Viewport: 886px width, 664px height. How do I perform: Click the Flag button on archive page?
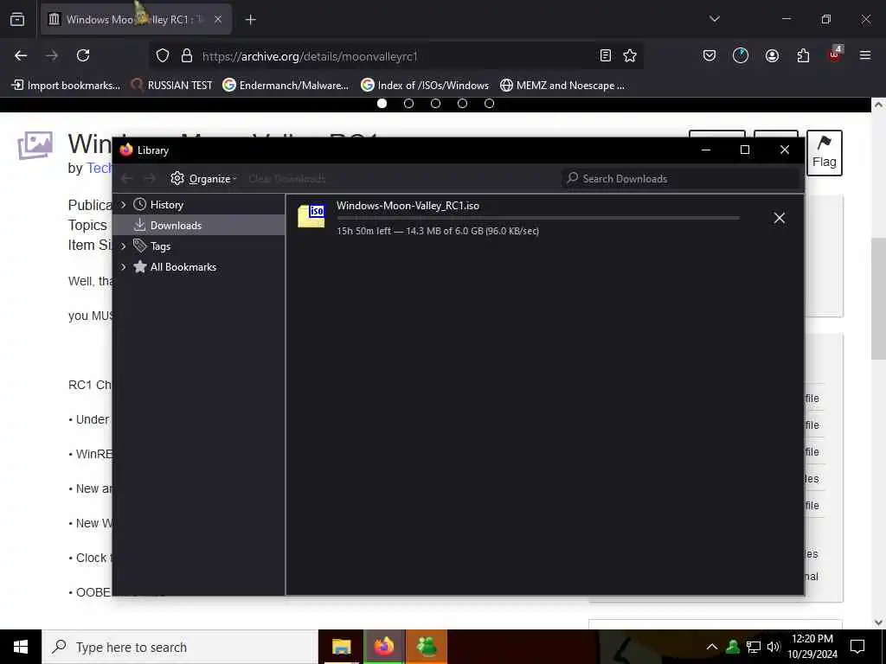click(x=825, y=153)
